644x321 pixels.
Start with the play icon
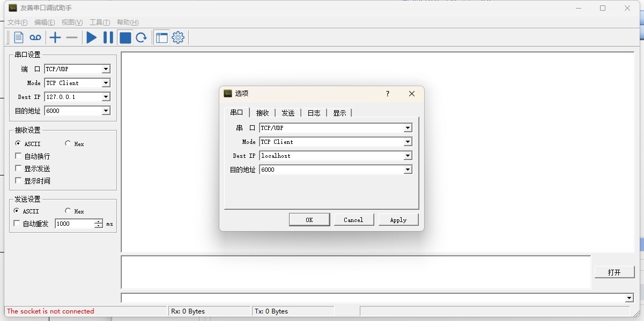92,37
